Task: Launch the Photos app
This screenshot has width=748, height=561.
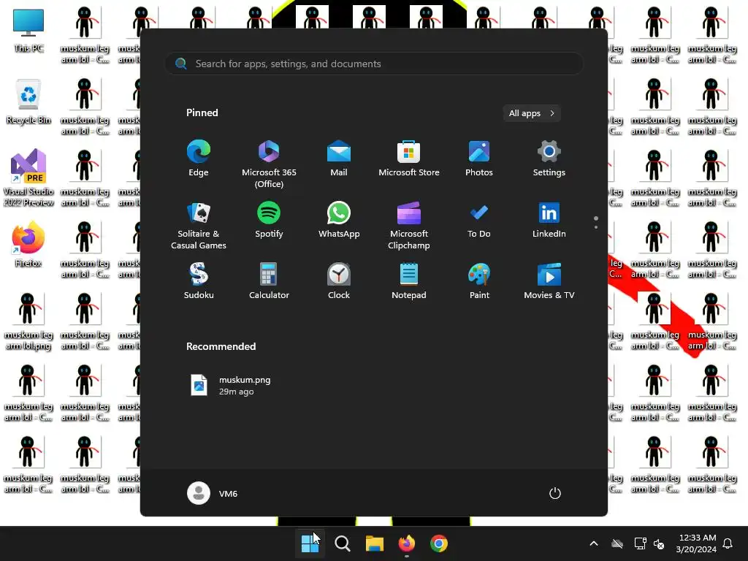Action: click(479, 159)
